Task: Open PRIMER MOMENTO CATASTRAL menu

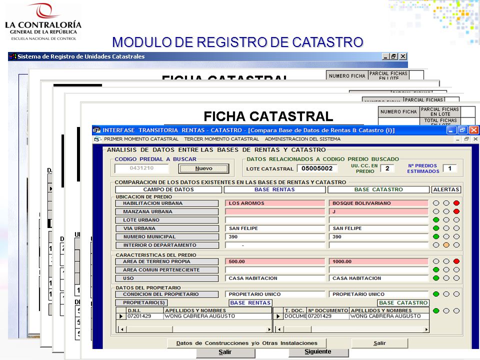Action: point(141,139)
